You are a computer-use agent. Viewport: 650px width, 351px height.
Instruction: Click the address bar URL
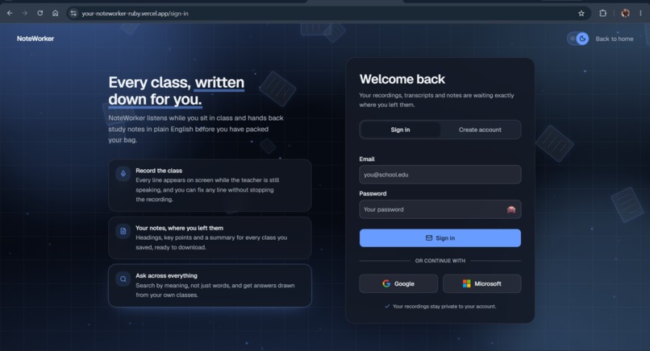click(135, 13)
